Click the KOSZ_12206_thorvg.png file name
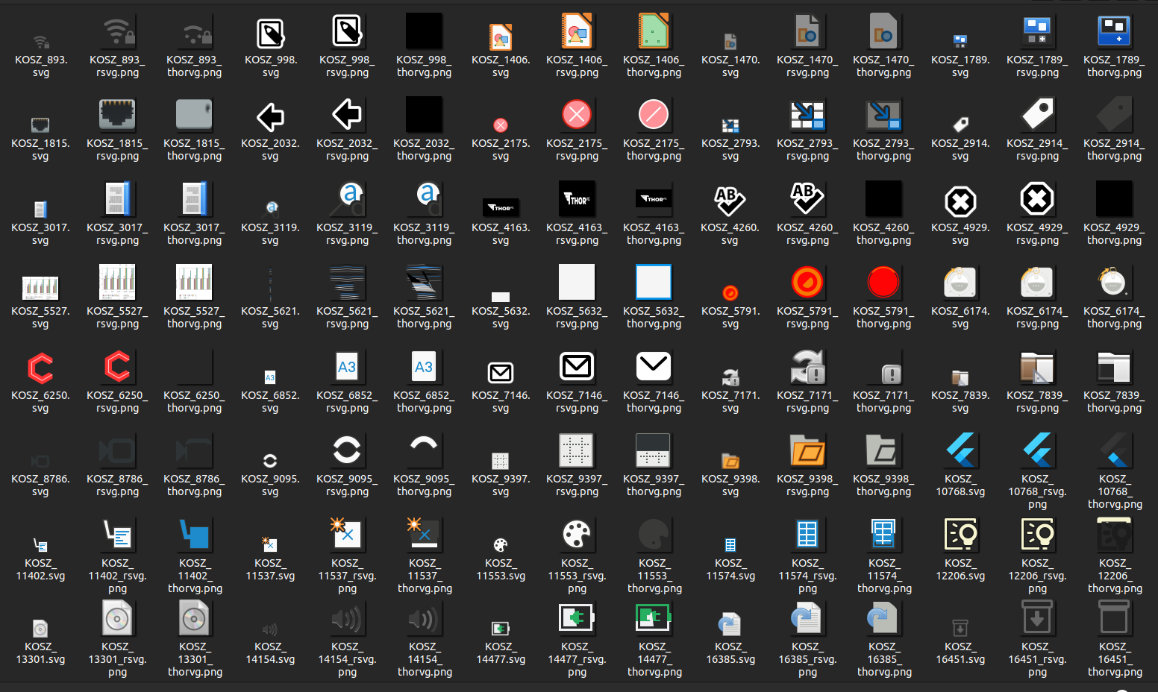This screenshot has width=1158, height=692. 1115,576
